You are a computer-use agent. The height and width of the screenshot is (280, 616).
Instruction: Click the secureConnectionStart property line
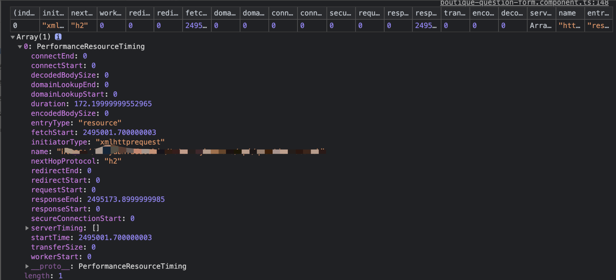[x=83, y=219]
